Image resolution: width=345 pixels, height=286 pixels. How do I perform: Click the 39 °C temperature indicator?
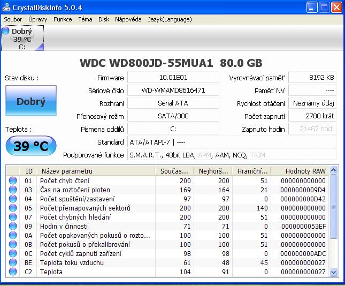point(31,146)
